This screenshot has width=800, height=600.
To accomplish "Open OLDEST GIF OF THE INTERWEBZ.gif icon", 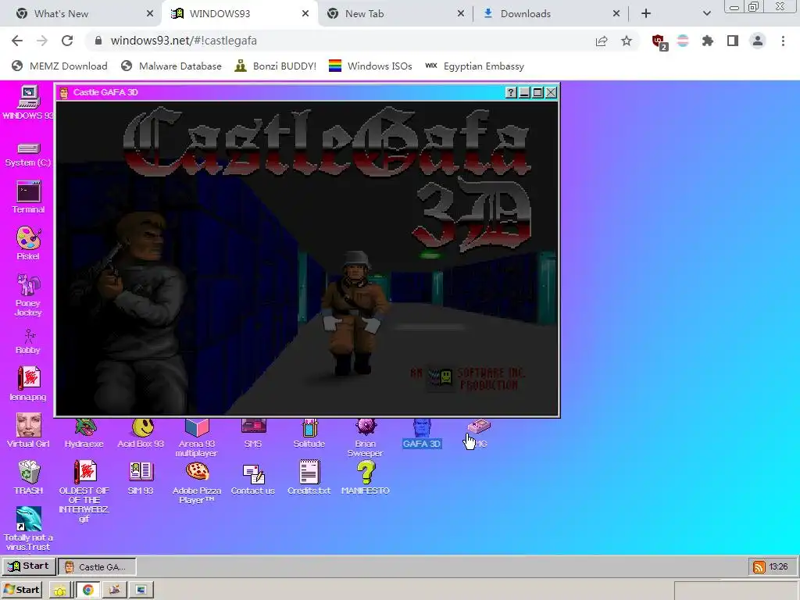I will [84, 491].
